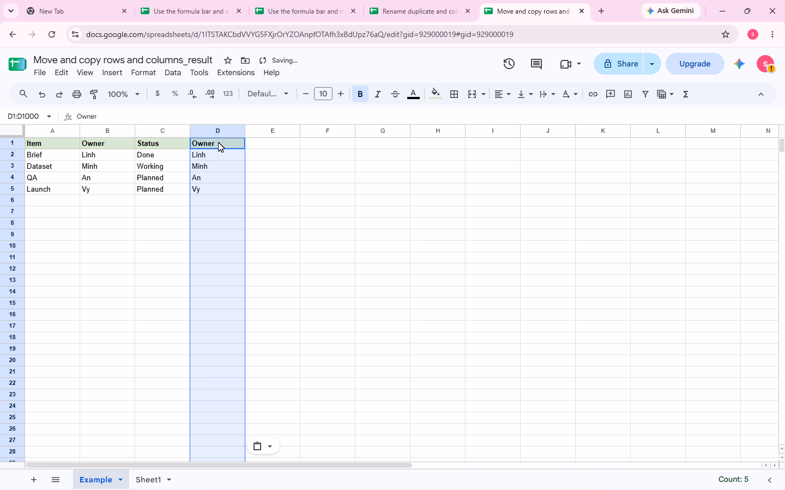Open the Format menu
This screenshot has width=785, height=490.
click(x=143, y=72)
